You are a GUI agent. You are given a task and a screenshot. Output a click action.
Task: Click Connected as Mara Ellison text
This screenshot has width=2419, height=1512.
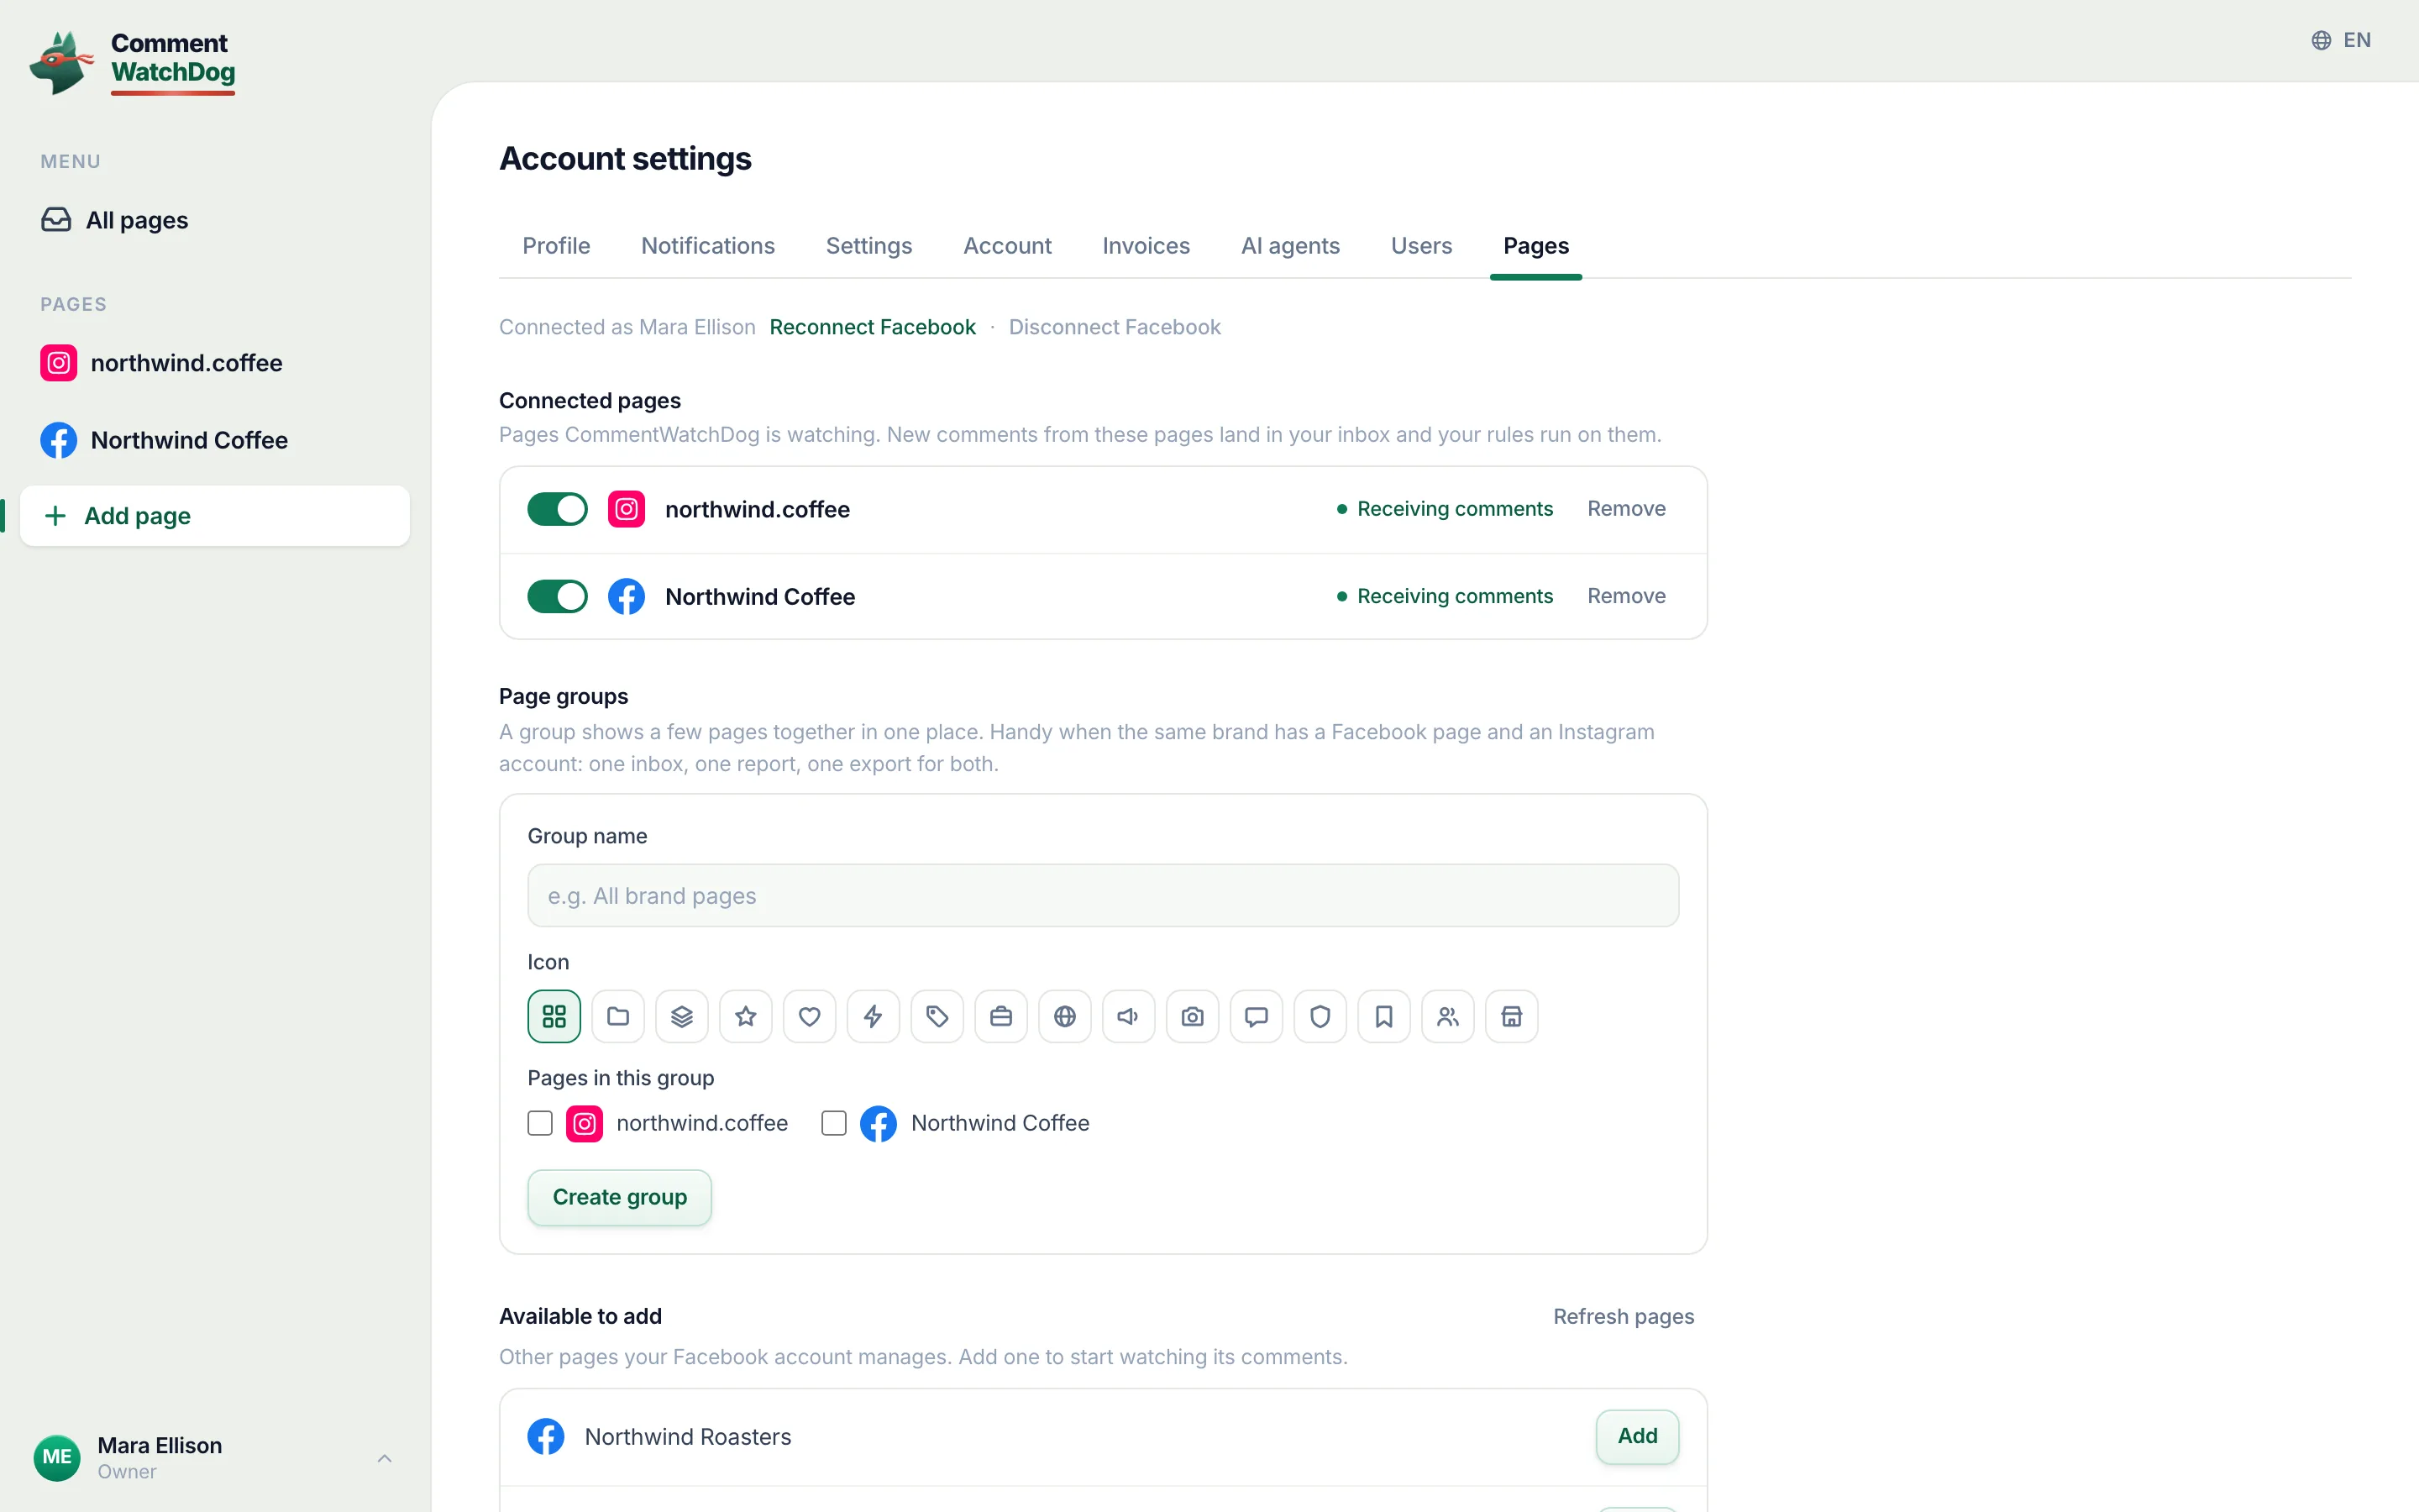coord(627,327)
